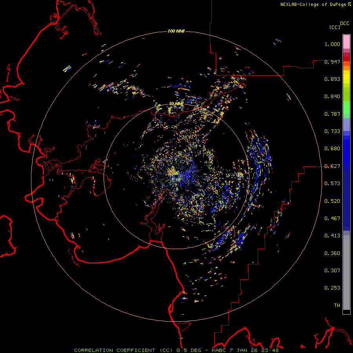353x353 pixels.
Task: Click the DCC label above color scale
Action: 344,24
